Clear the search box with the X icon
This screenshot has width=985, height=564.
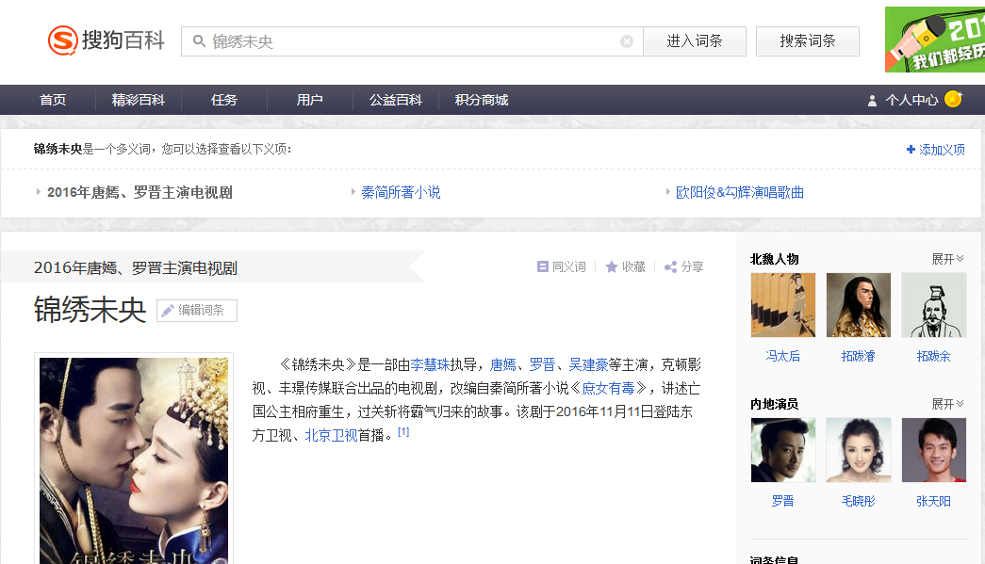click(626, 41)
